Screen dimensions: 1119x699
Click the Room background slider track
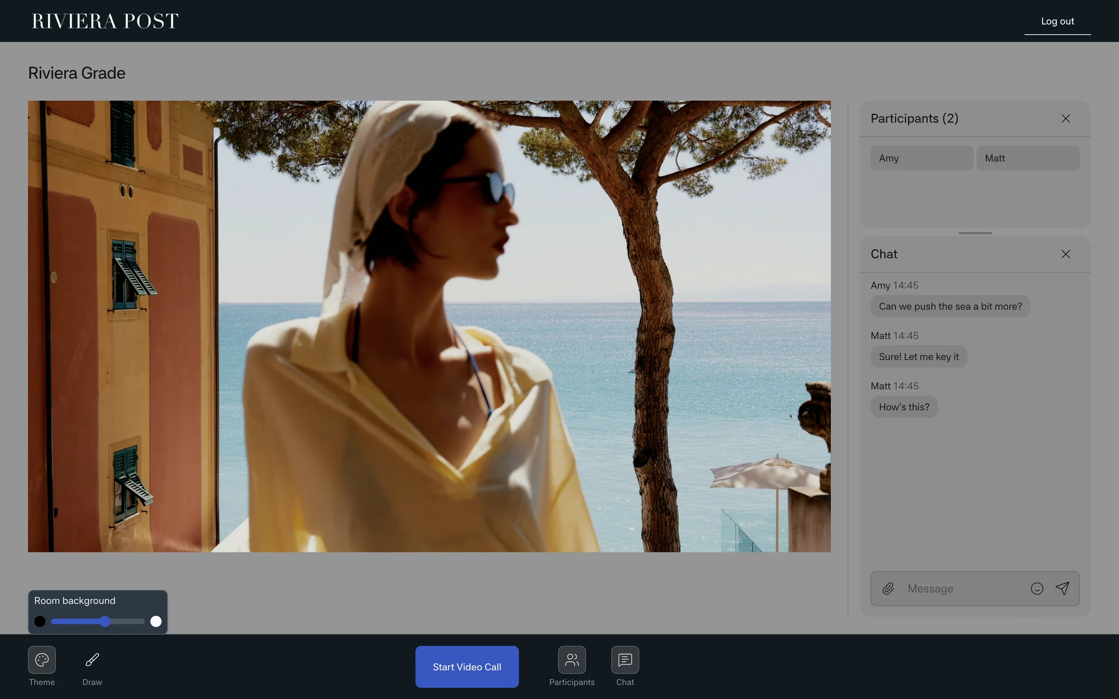point(98,621)
